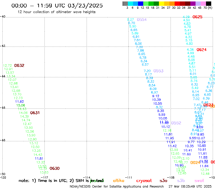The image size is (215, 189).
Task: Select the 0554 s3b time marker
Action: click(142, 20)
